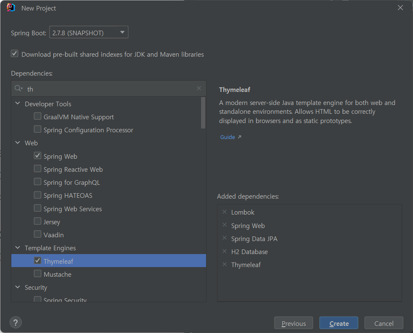Select Spring Data JPA in Added dependencies
Viewport: 413px width, 333px height.
point(254,239)
